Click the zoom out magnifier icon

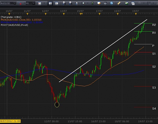click(71, 3)
